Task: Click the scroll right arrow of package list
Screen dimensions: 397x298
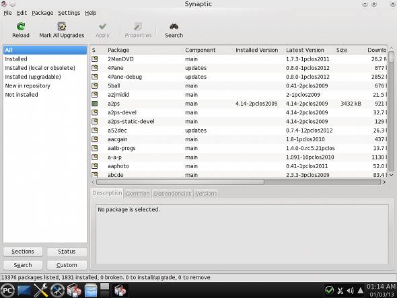Action: tap(384, 182)
